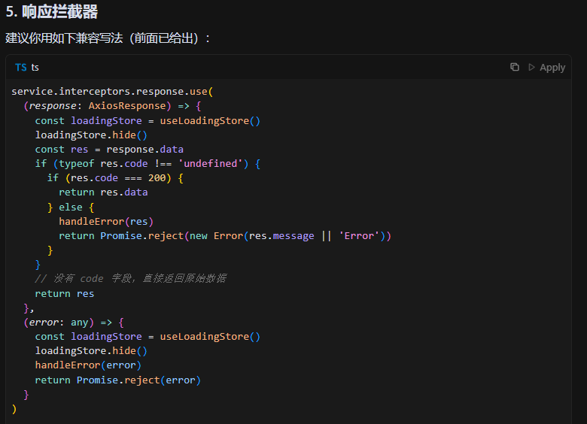Screen dimensions: 587x424
Task: Click the 'ts' language label
Action: click(x=35, y=68)
